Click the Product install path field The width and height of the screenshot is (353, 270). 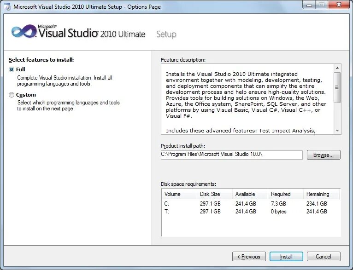[x=232, y=155]
